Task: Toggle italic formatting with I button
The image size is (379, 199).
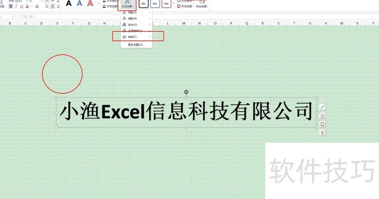Action: click(x=16, y=6)
